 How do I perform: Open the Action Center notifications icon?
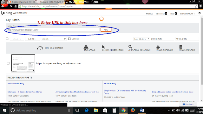(187, 110)
